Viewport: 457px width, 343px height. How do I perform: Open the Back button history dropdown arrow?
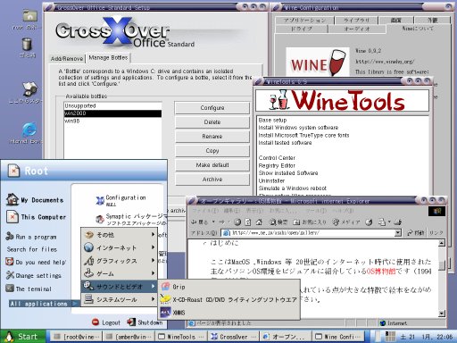point(213,222)
